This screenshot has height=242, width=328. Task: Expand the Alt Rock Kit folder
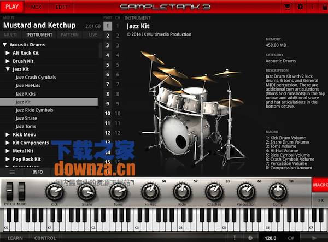tap(8, 53)
